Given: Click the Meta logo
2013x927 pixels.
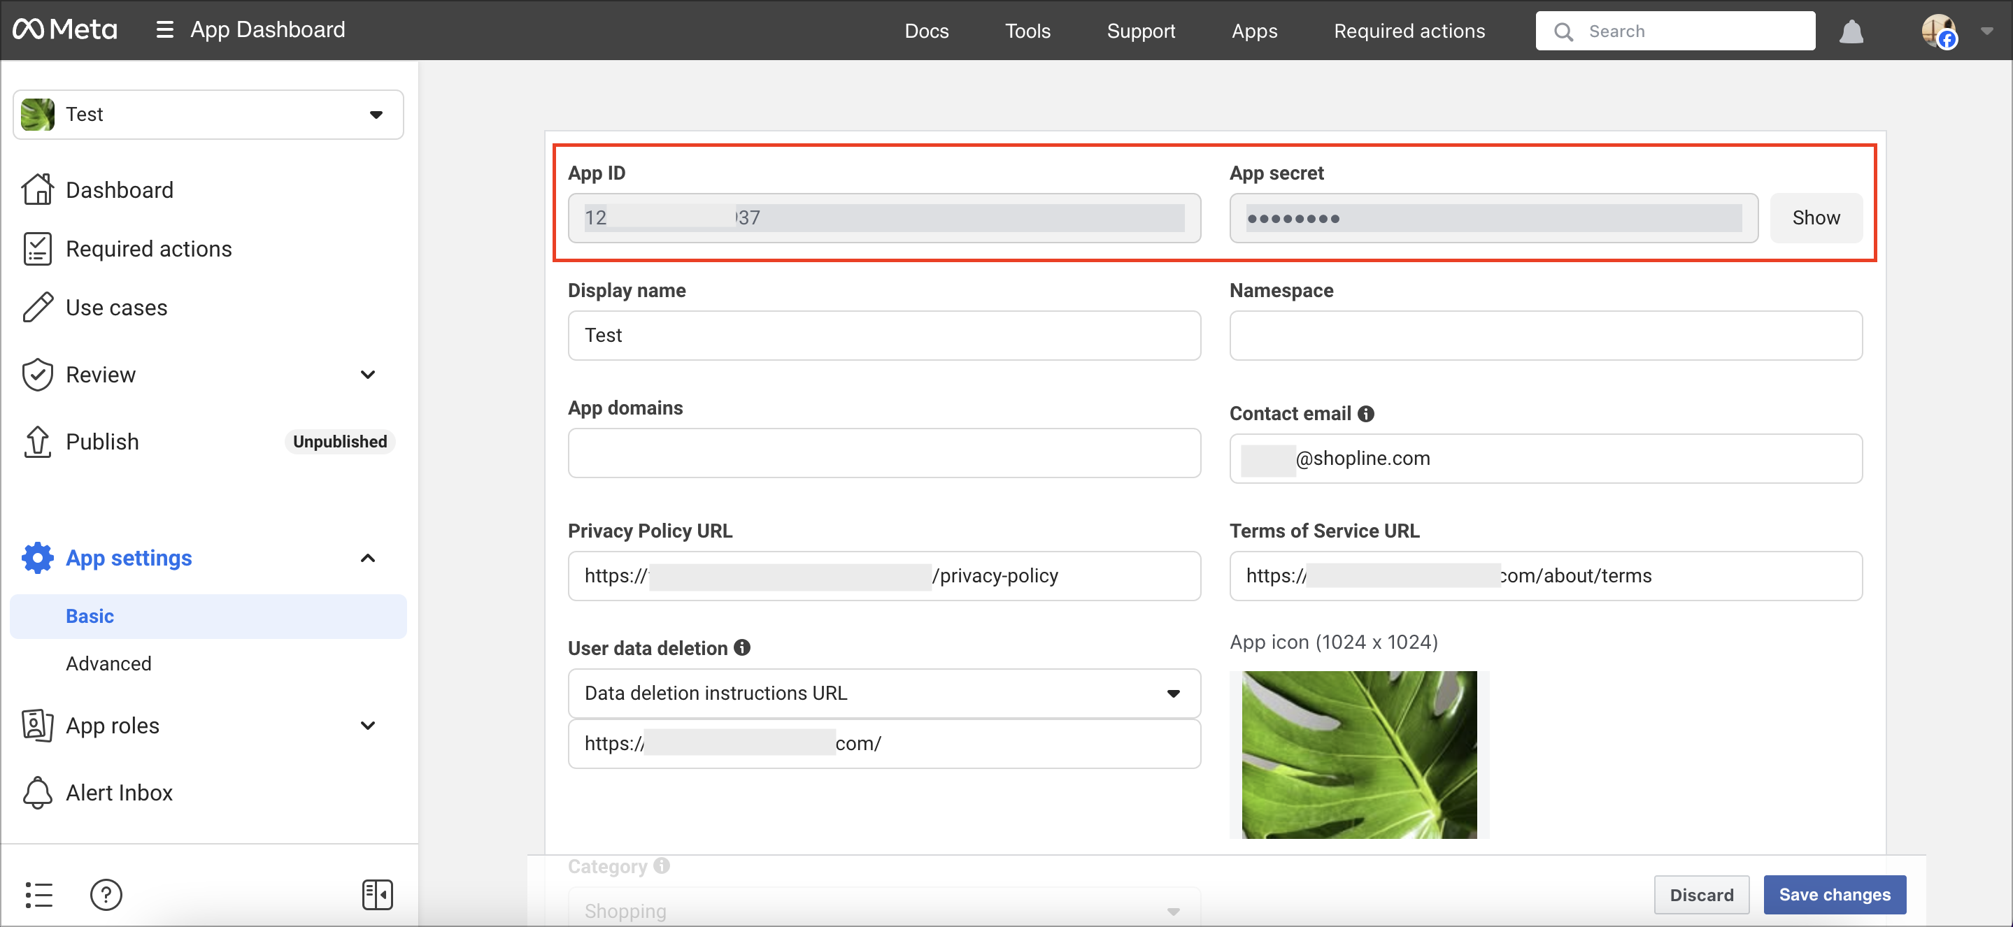Looking at the screenshot, I should 65,29.
